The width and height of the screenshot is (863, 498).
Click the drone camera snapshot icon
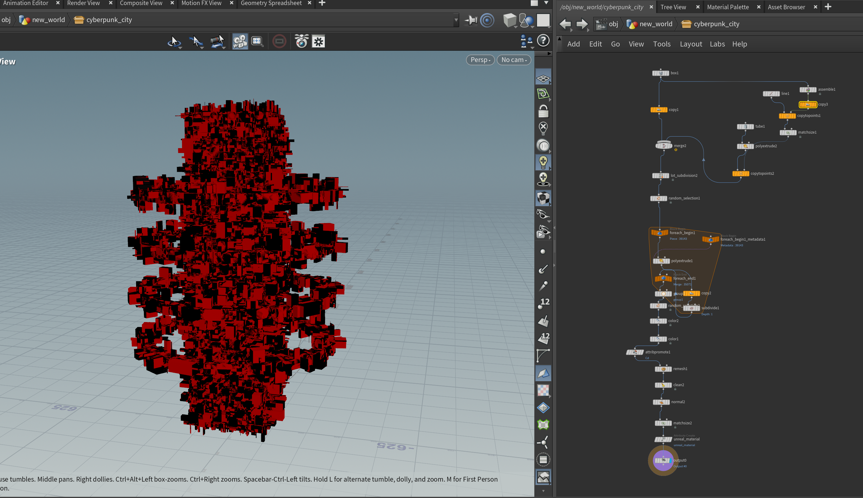click(301, 41)
